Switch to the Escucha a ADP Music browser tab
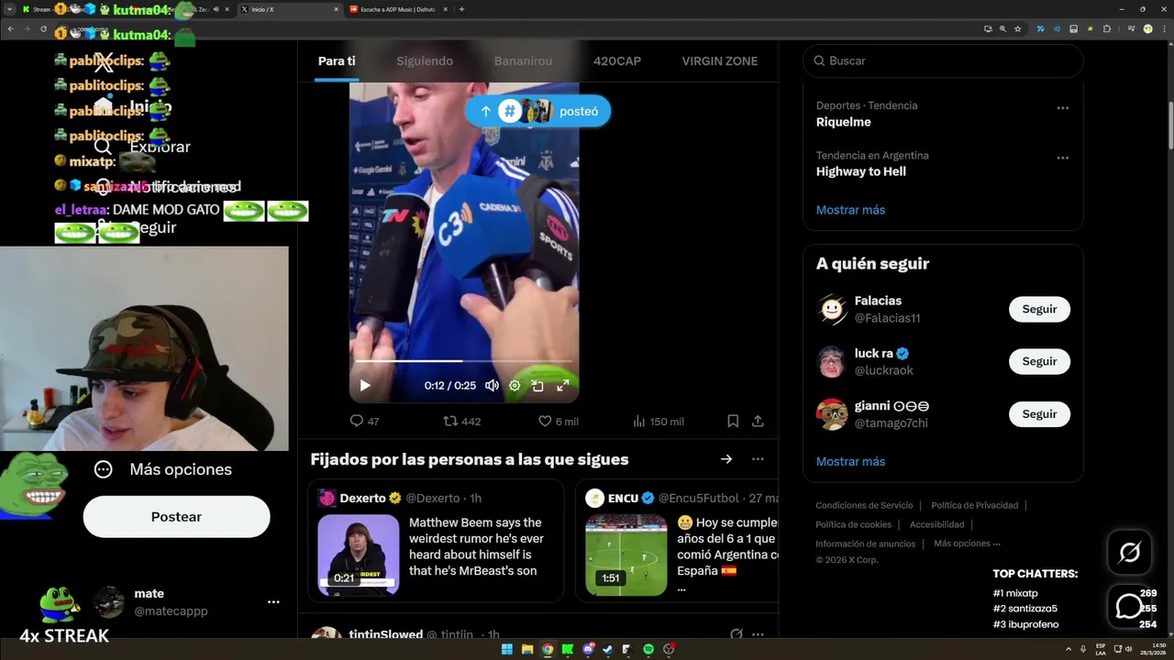1174x660 pixels. point(399,9)
